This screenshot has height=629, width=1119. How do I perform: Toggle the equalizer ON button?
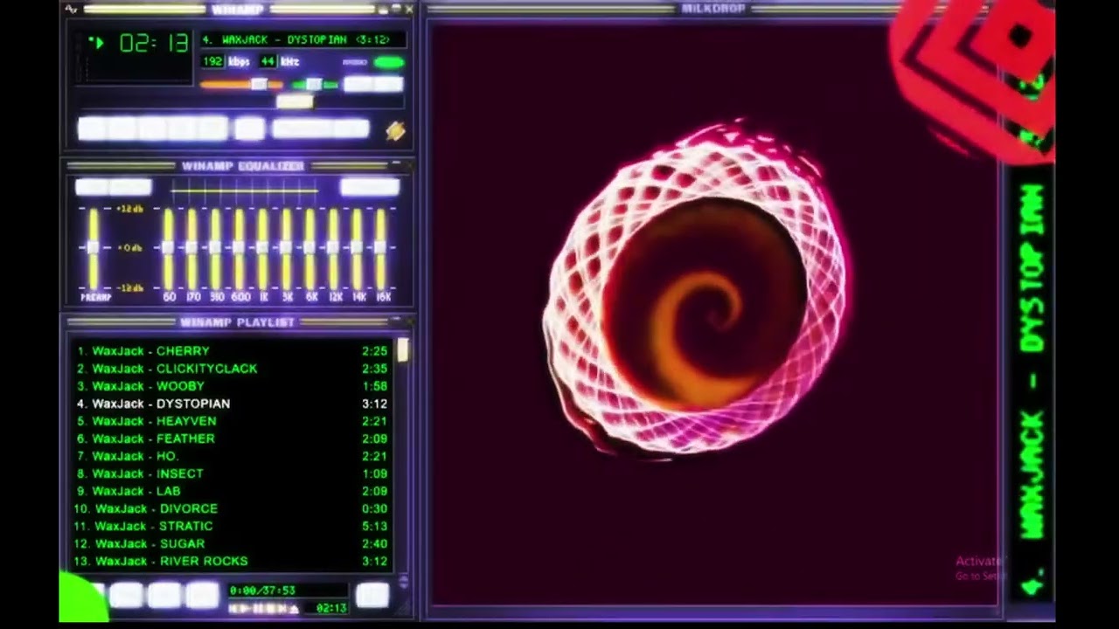pos(93,186)
